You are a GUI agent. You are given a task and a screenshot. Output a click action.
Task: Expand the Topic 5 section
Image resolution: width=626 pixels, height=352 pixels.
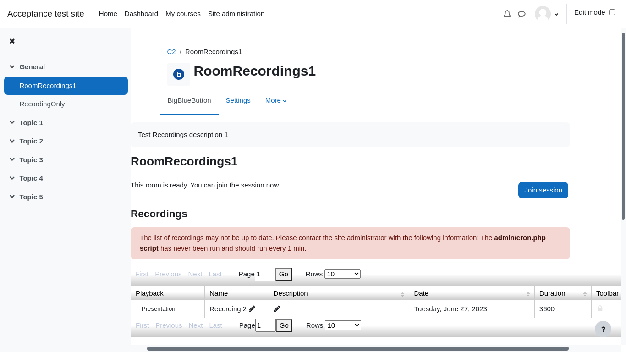pos(12,197)
